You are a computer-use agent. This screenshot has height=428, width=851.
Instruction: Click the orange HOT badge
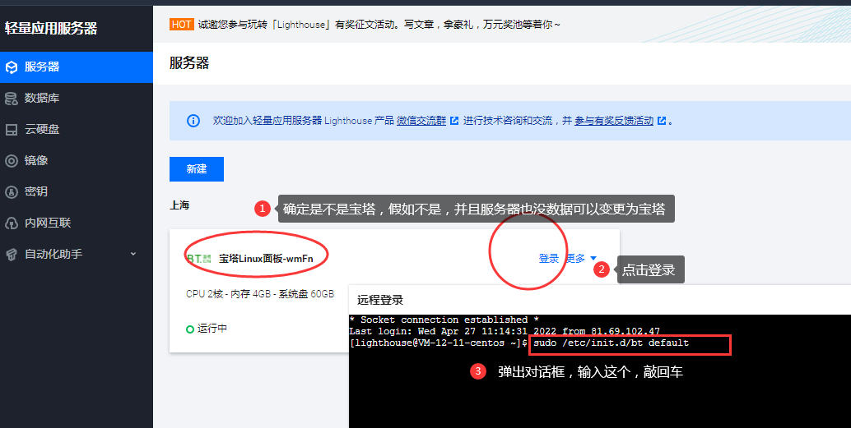coord(181,25)
